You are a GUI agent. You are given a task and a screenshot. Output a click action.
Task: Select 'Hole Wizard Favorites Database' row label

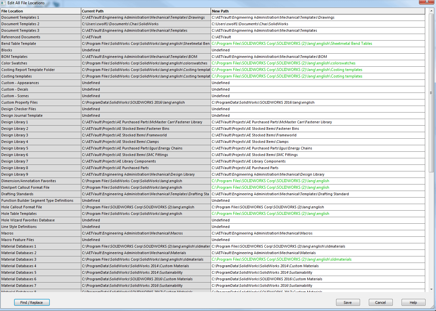point(41,220)
